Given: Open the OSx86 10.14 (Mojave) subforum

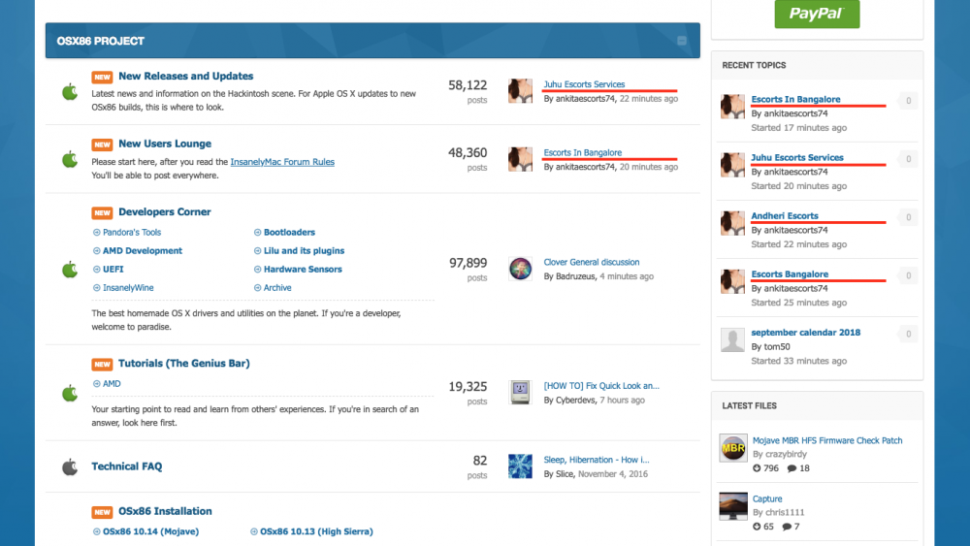Looking at the screenshot, I should coord(151,531).
